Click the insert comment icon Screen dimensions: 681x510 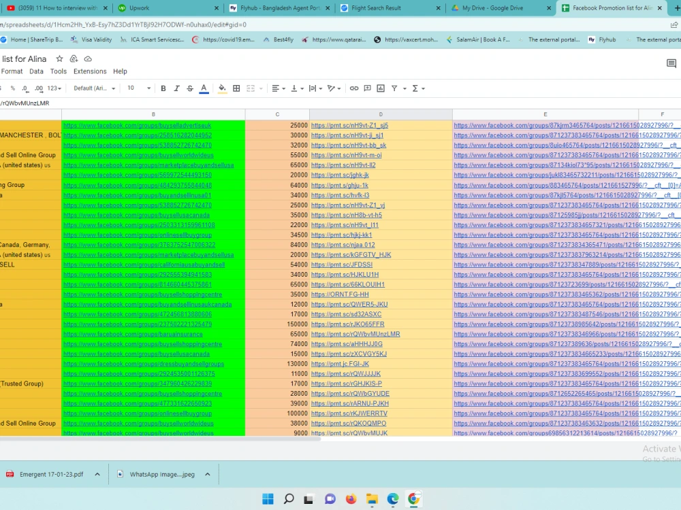click(368, 88)
